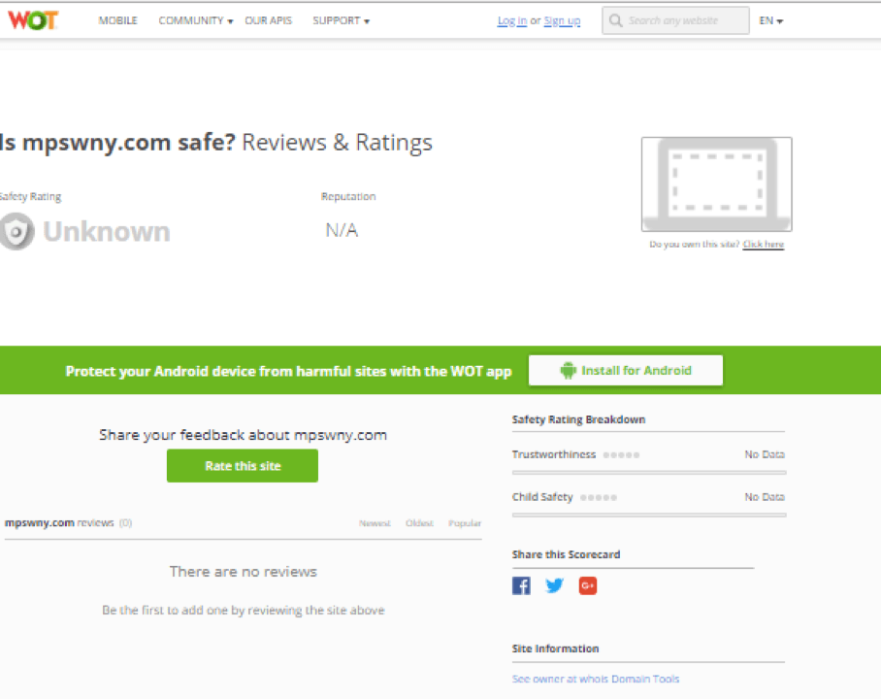Click the Share this Scorecard heading

coord(566,554)
